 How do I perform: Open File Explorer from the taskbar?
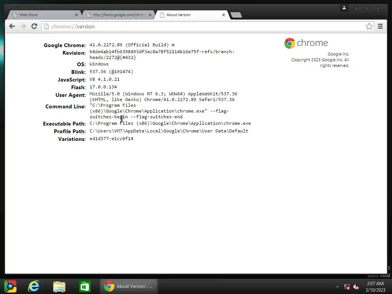click(59, 286)
